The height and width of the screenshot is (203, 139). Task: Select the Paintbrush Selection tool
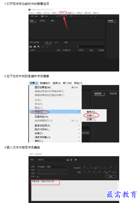(x=91, y=16)
